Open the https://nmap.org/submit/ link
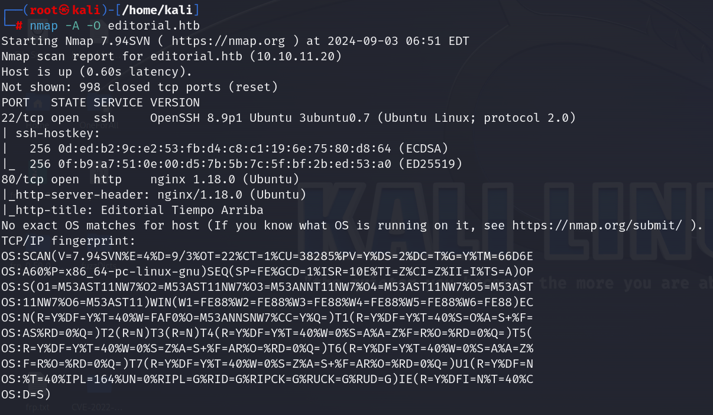 pos(598,226)
